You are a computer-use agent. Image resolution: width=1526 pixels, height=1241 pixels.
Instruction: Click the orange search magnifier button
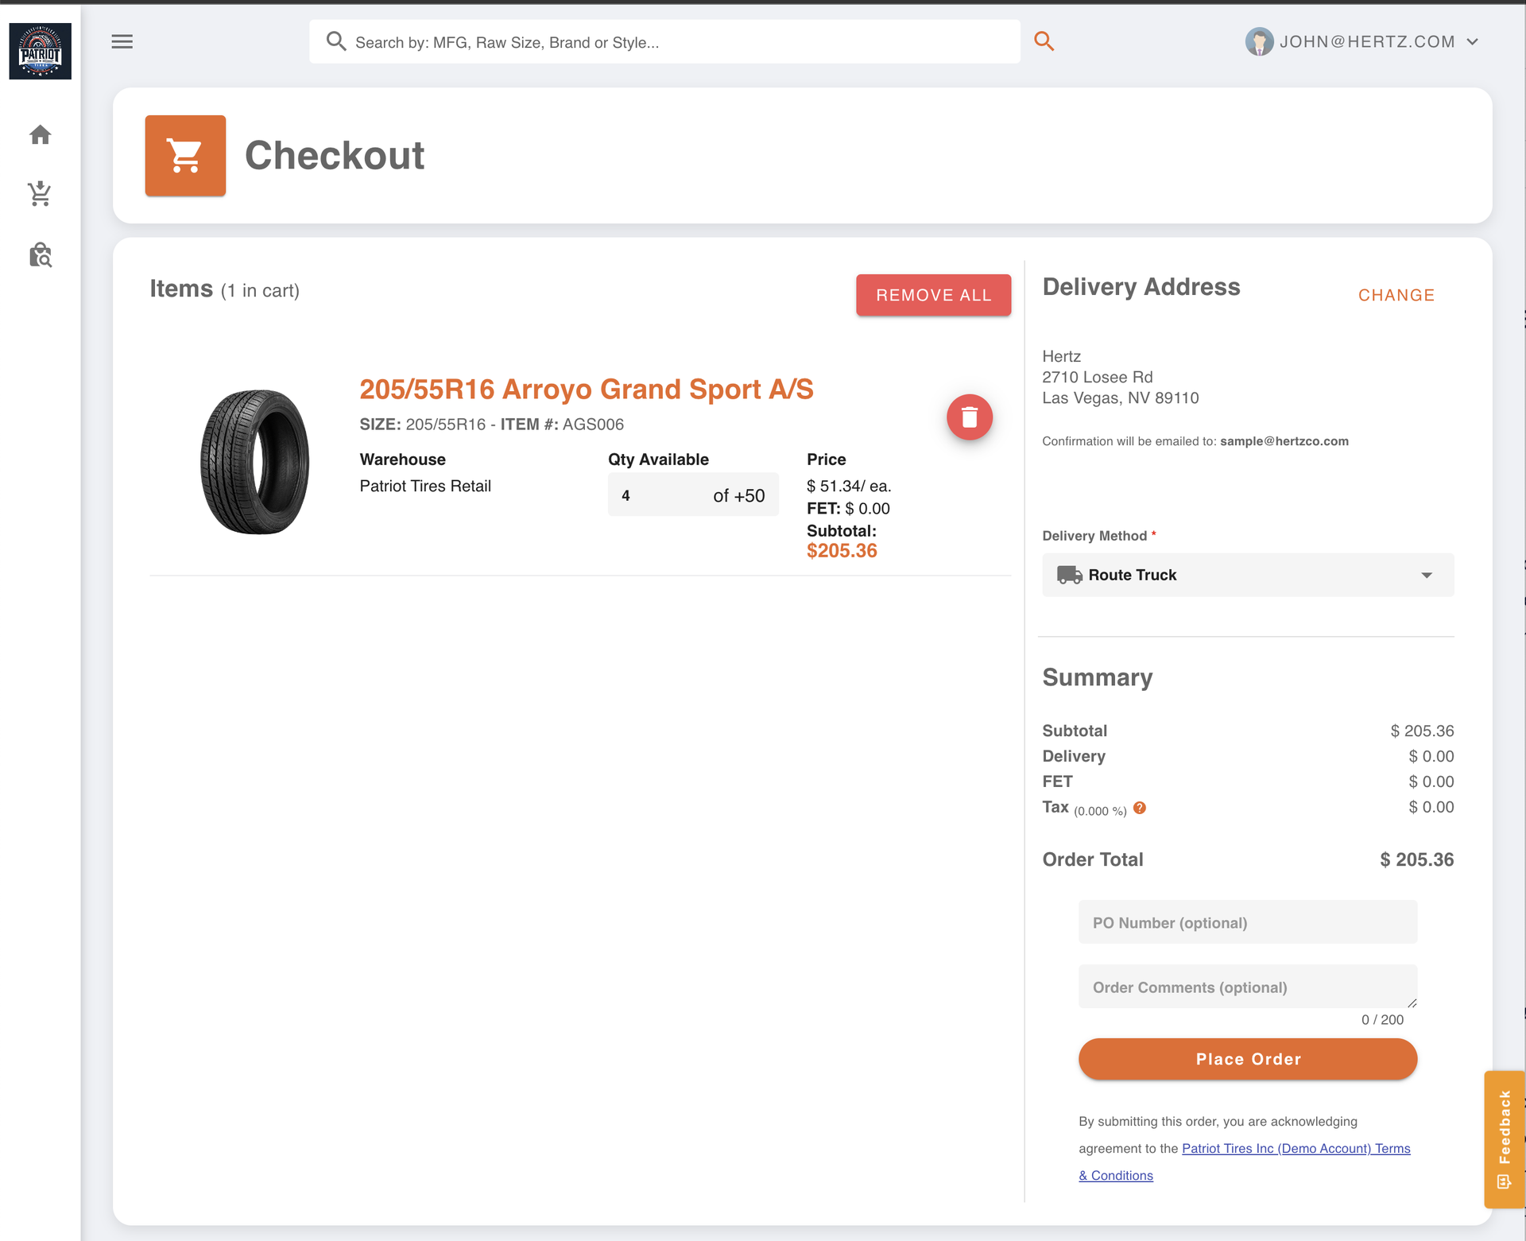(x=1044, y=41)
